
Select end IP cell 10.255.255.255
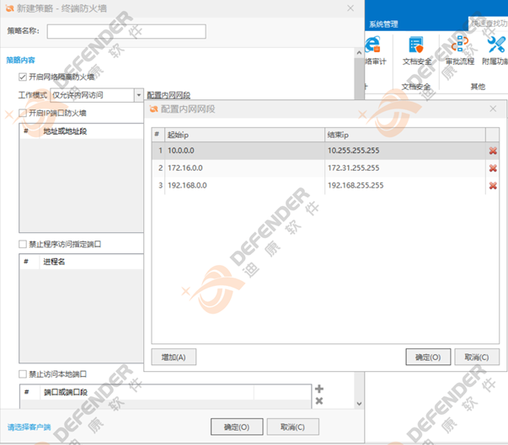[x=405, y=151]
